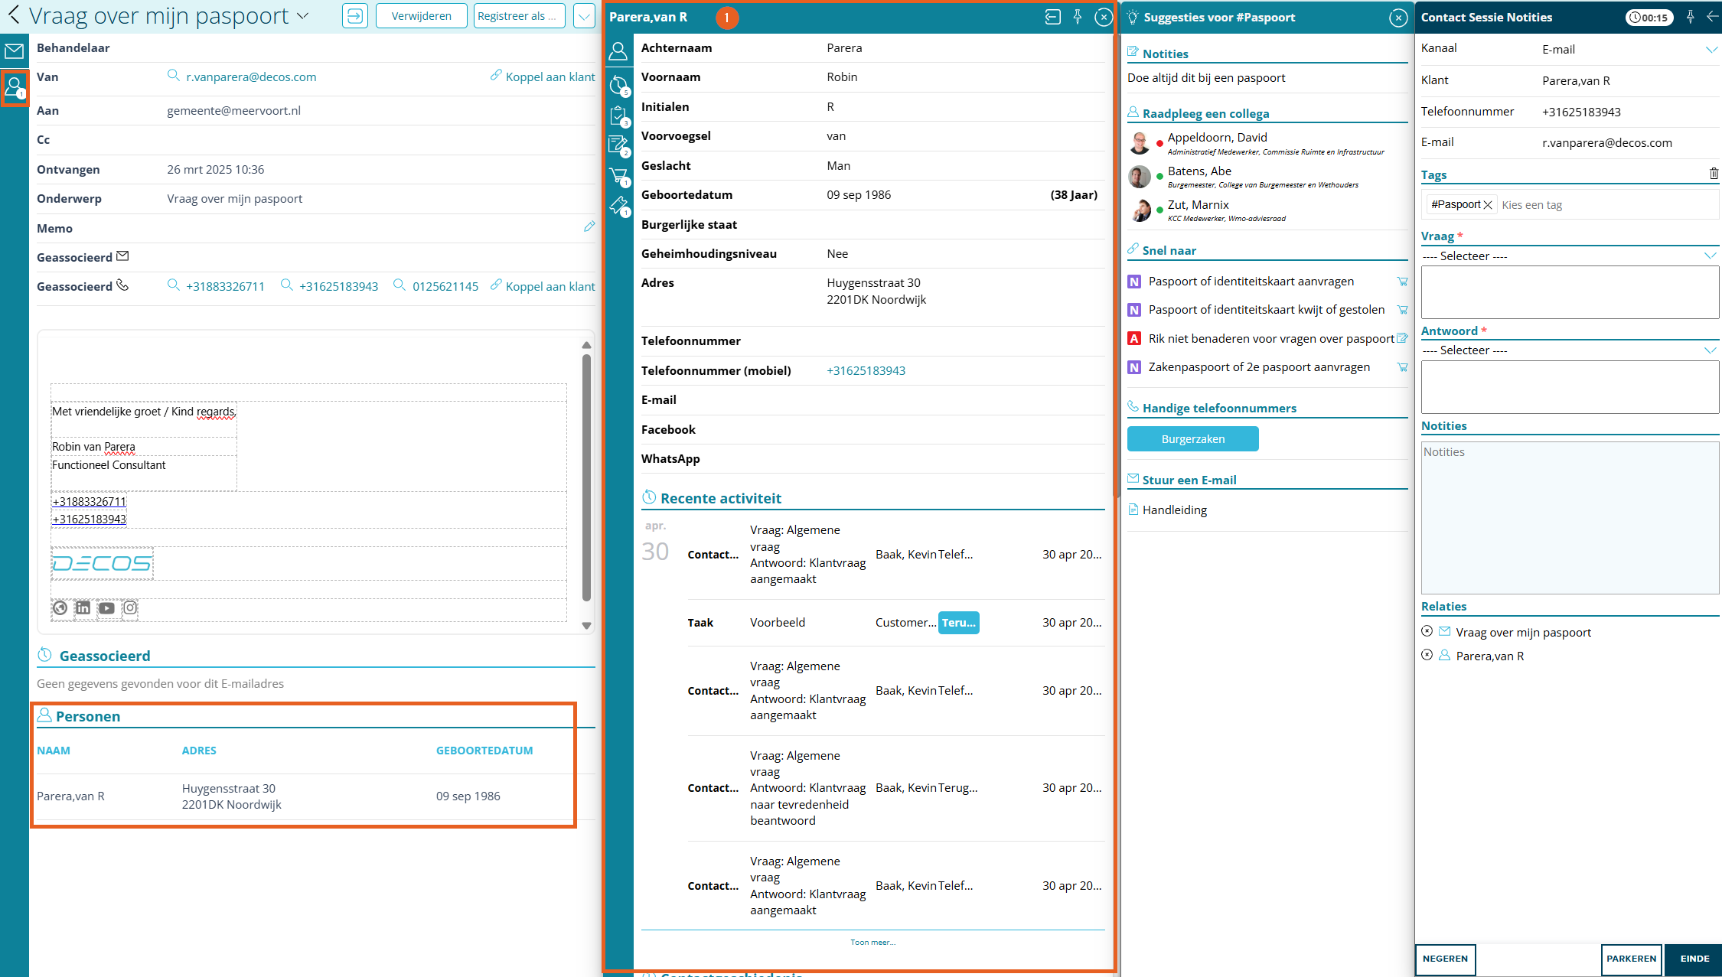
Task: Click in the Kies een tag input
Action: tap(1607, 204)
